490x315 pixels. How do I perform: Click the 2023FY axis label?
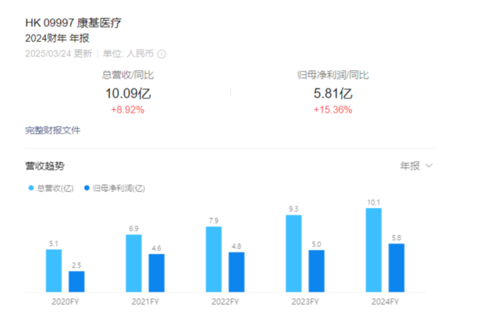[x=305, y=302]
